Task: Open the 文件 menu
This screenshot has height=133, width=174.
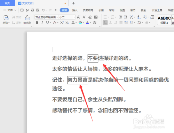Action: (10, 10)
